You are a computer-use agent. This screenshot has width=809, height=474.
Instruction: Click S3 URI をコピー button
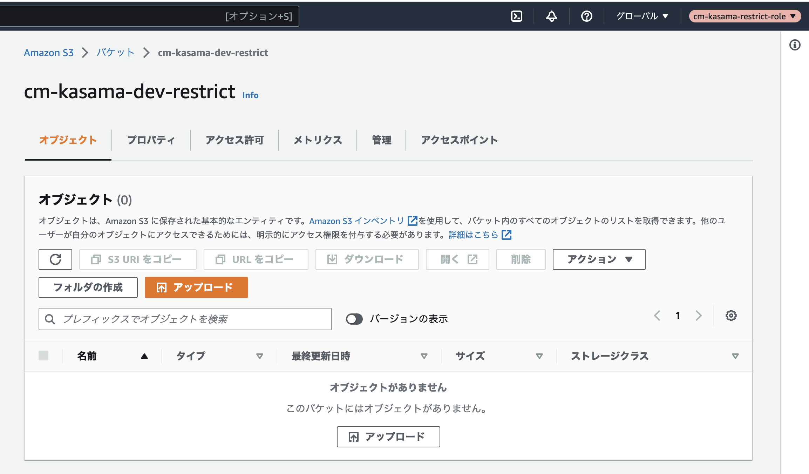pos(138,259)
